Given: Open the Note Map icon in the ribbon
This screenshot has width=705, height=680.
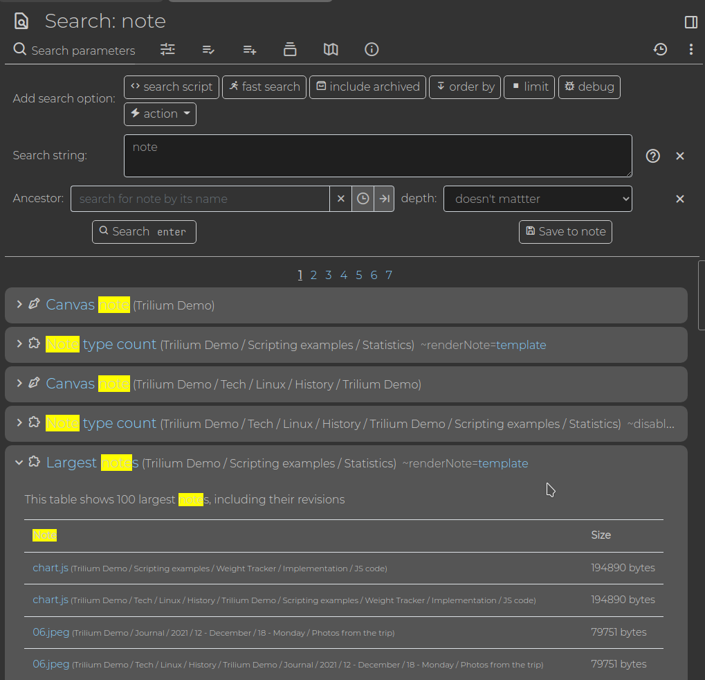Looking at the screenshot, I should pyautogui.click(x=330, y=49).
